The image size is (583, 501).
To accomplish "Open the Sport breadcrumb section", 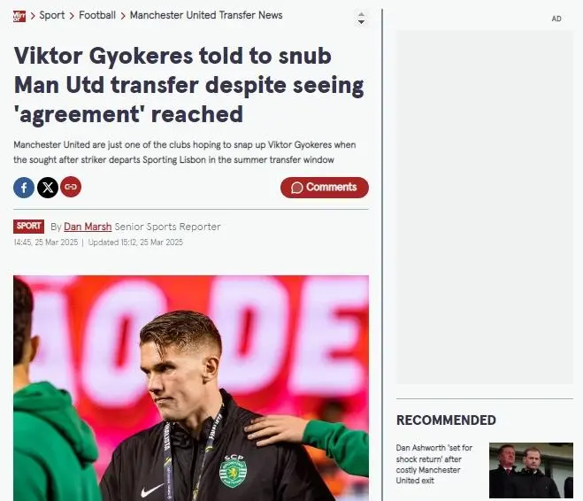I will (x=52, y=15).
